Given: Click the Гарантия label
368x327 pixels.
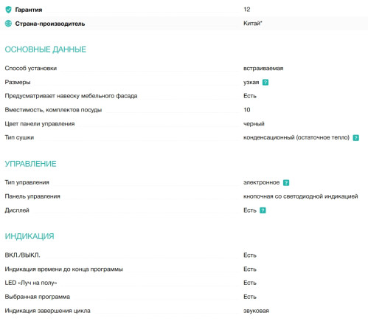Looking at the screenshot, I should 29,10.
